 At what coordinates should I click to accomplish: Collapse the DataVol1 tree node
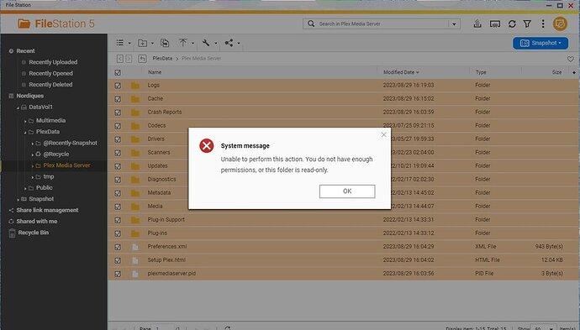18,107
